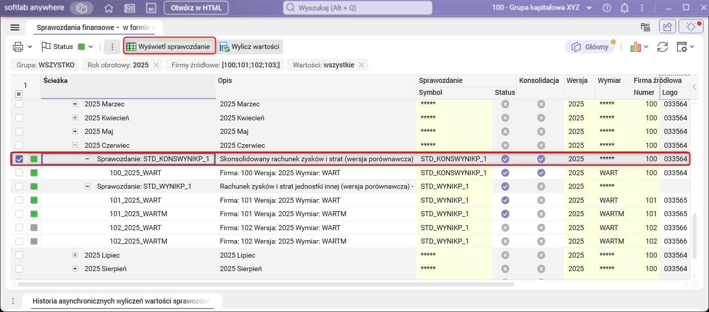Open the print dropdown arrow

(x=30, y=47)
